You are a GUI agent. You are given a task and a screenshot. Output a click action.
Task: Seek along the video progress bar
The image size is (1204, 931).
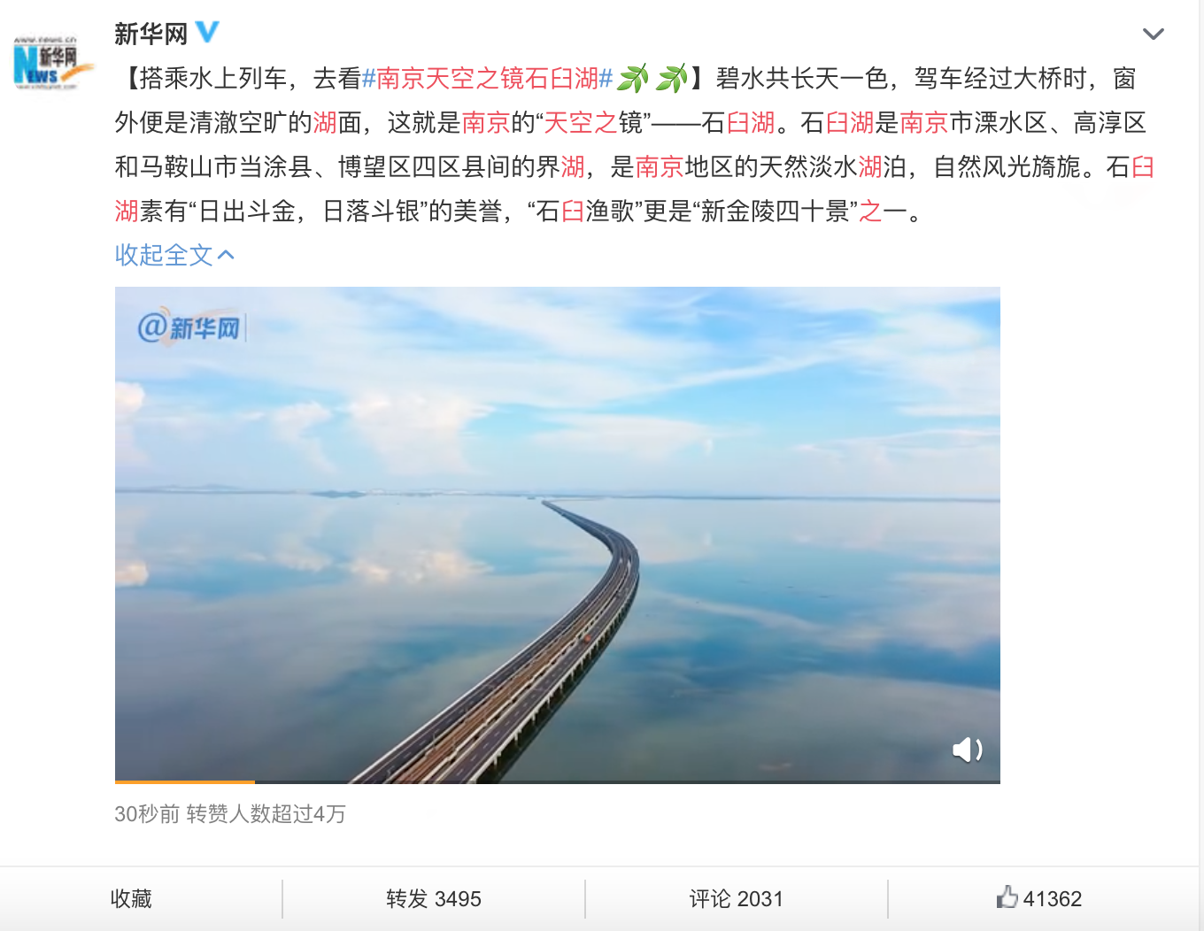(558, 781)
